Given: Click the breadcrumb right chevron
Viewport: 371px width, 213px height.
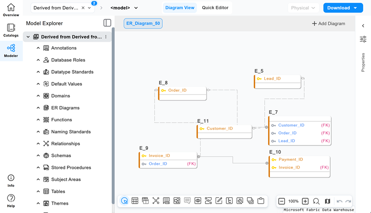Looking at the screenshot, I should pos(101,8).
